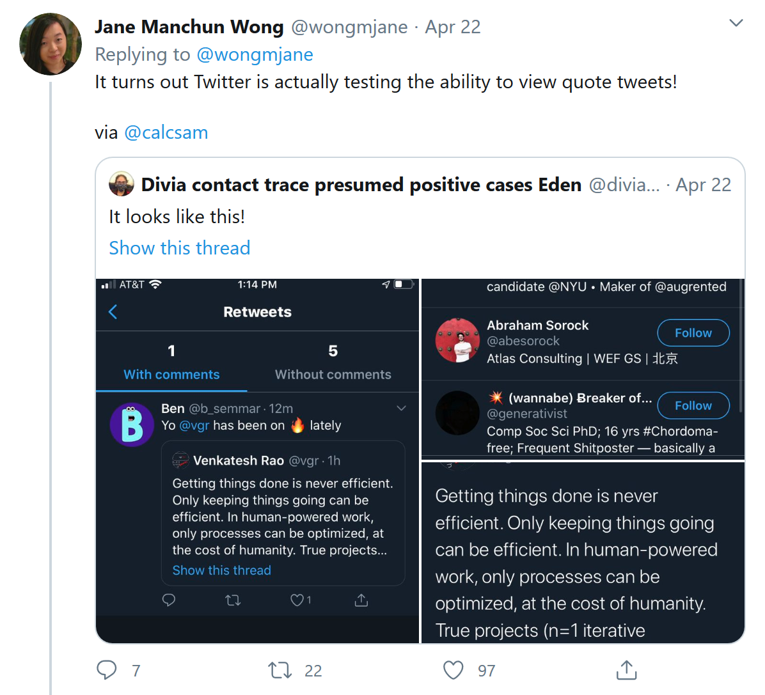Retweet Jane Manchun Wong's tweet

pyautogui.click(x=280, y=670)
